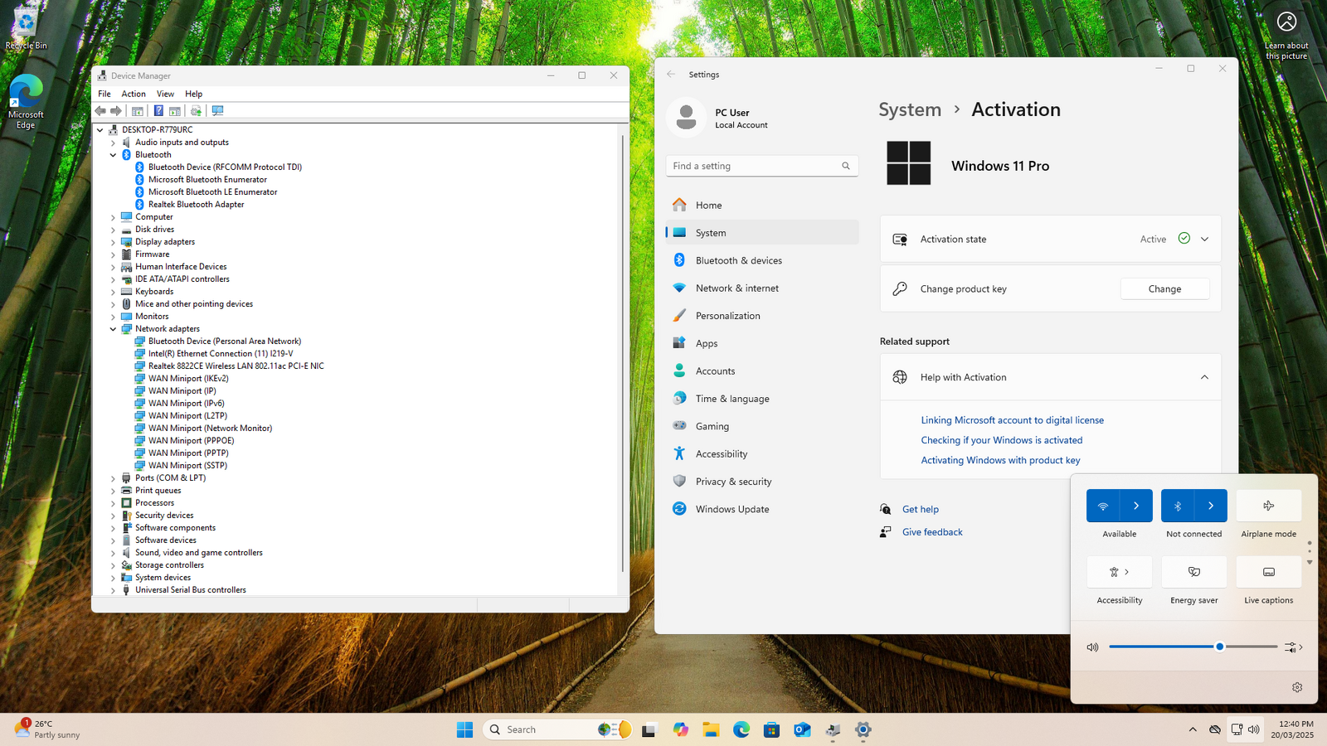Screen dimensions: 1327x746
Task: Click the volume slider track in quick settings
Action: (1193, 647)
